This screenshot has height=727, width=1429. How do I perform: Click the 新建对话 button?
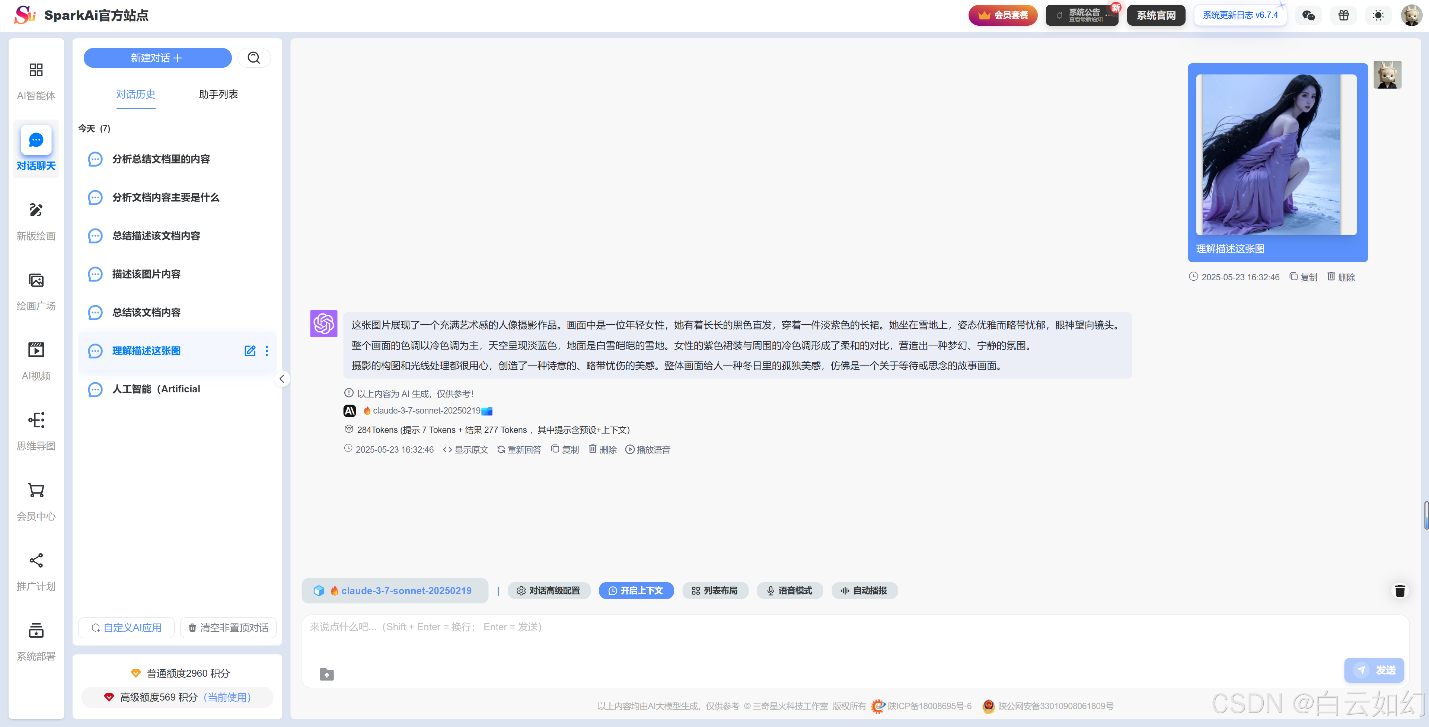[157, 58]
